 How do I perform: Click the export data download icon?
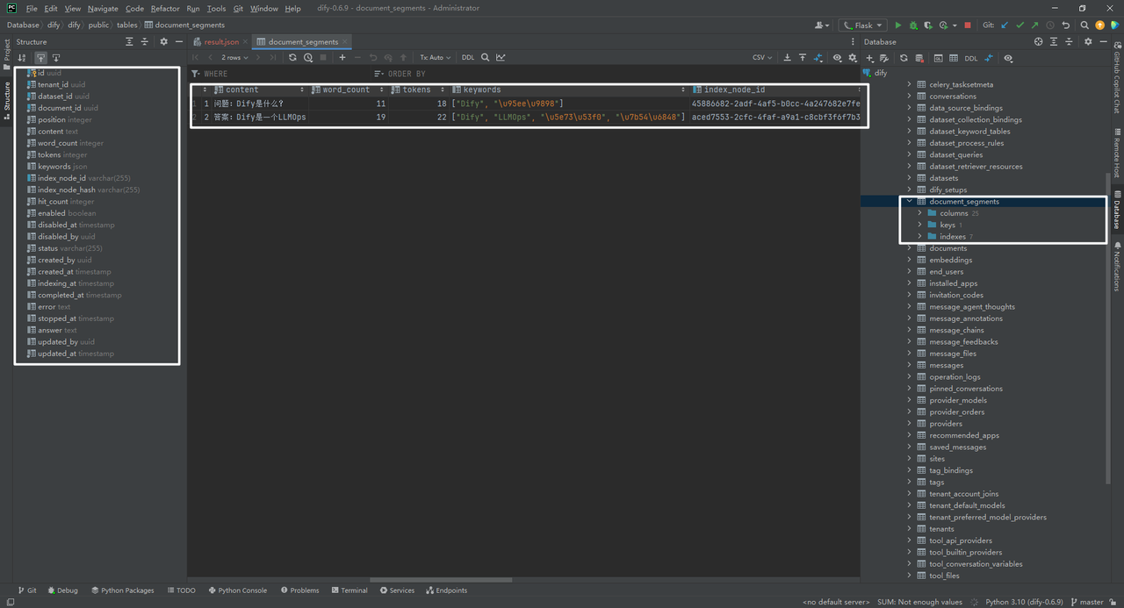pyautogui.click(x=787, y=57)
